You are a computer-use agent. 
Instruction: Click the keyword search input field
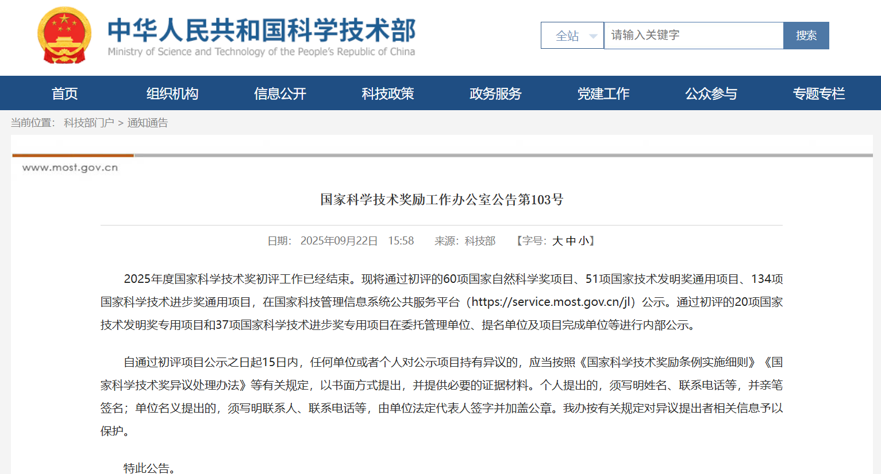(693, 36)
